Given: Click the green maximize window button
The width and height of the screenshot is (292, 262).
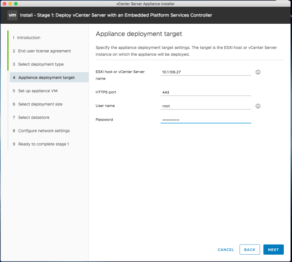Looking at the screenshot, I should point(16,3).
